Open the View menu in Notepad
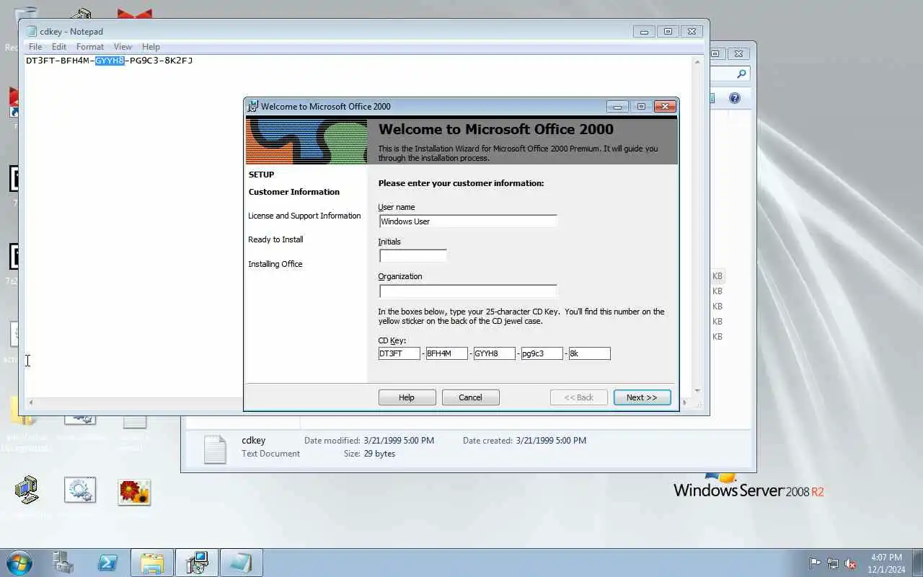Image resolution: width=923 pixels, height=577 pixels. coord(123,47)
